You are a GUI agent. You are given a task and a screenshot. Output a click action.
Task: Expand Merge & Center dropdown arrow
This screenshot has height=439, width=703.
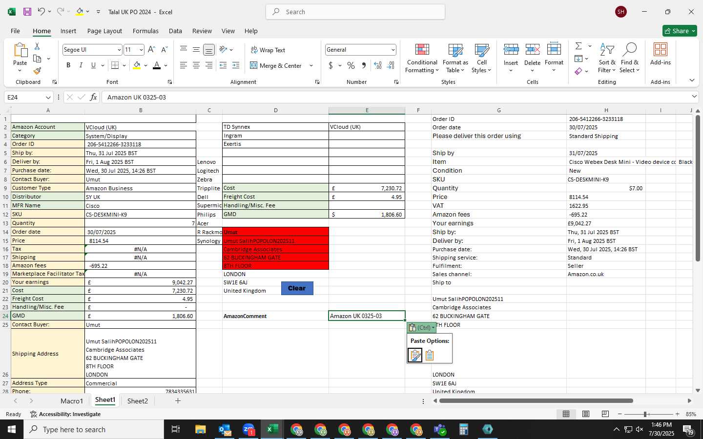click(311, 65)
